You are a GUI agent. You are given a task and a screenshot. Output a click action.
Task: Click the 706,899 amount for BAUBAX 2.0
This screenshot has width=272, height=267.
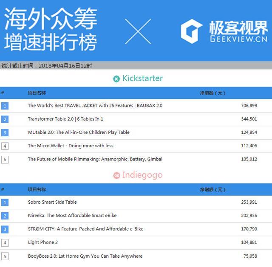pyautogui.click(x=249, y=106)
